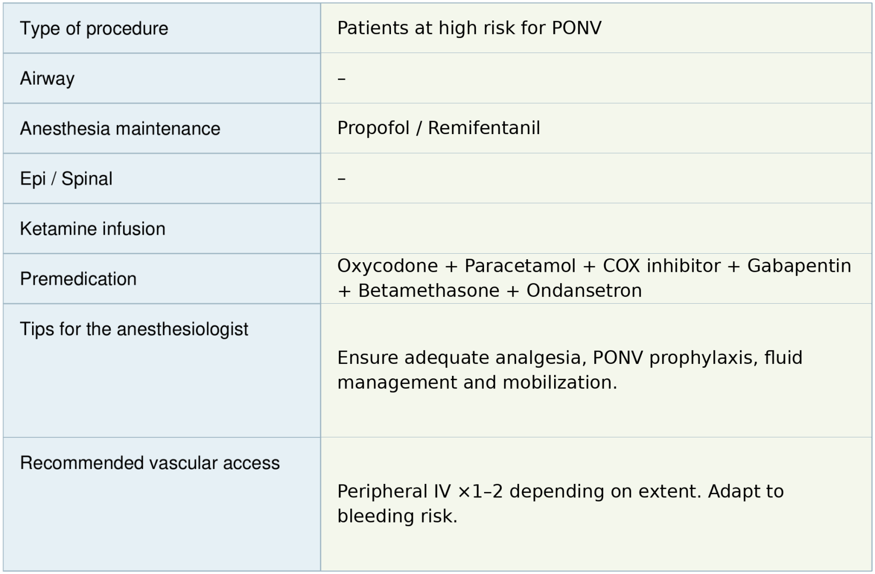The height and width of the screenshot is (574, 875).
Task: Click the word "Propofol" in the maintenance row
Action: pyautogui.click(x=373, y=128)
